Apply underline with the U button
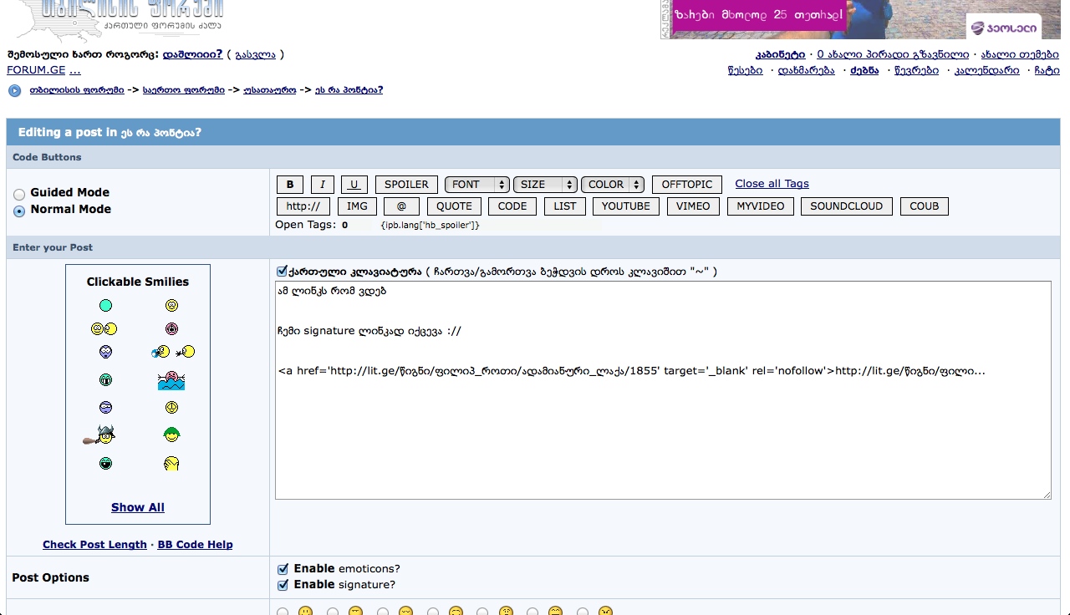Image resolution: width=1070 pixels, height=615 pixels. point(354,185)
